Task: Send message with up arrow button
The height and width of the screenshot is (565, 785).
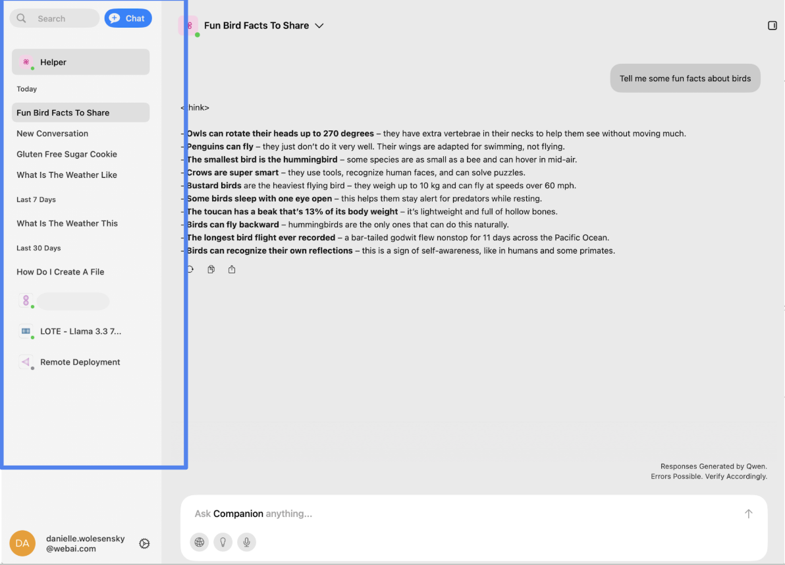Action: (x=748, y=514)
